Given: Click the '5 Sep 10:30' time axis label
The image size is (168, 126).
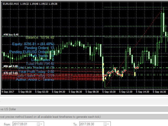Looking at the screenshot, I should [109, 92].
